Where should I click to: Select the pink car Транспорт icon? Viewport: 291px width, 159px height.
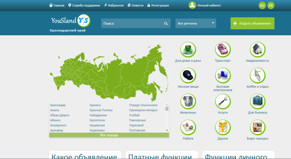click(x=223, y=49)
